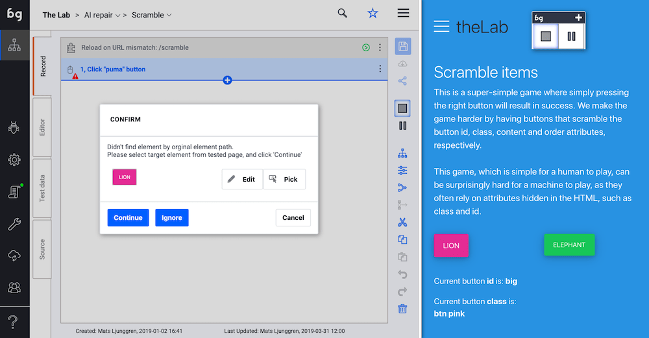Click the LION thumbnail in dialog
The height and width of the screenshot is (338, 649).
click(125, 177)
